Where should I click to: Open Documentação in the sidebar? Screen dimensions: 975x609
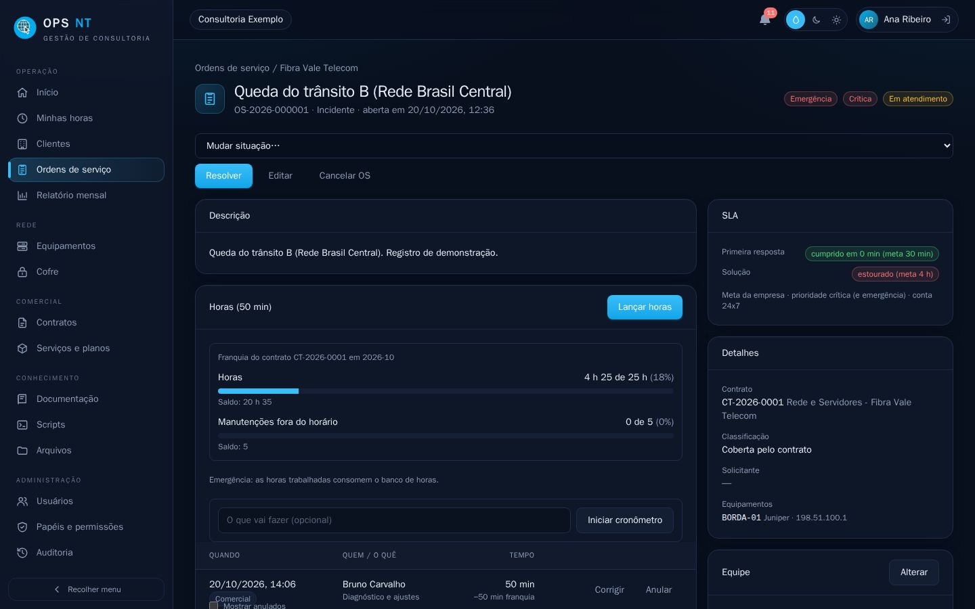coord(86,399)
